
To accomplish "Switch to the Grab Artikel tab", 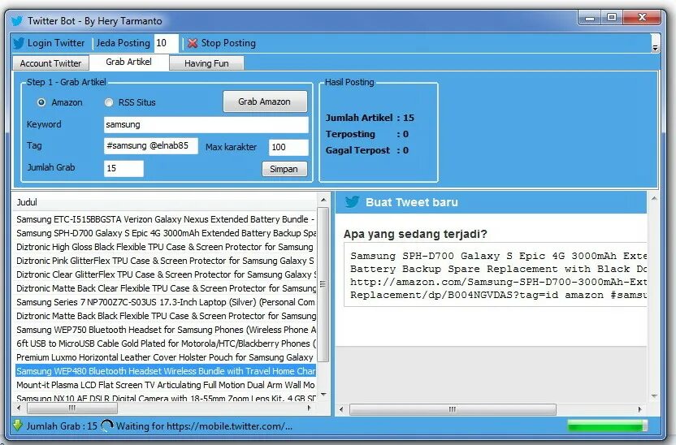I will coord(129,62).
